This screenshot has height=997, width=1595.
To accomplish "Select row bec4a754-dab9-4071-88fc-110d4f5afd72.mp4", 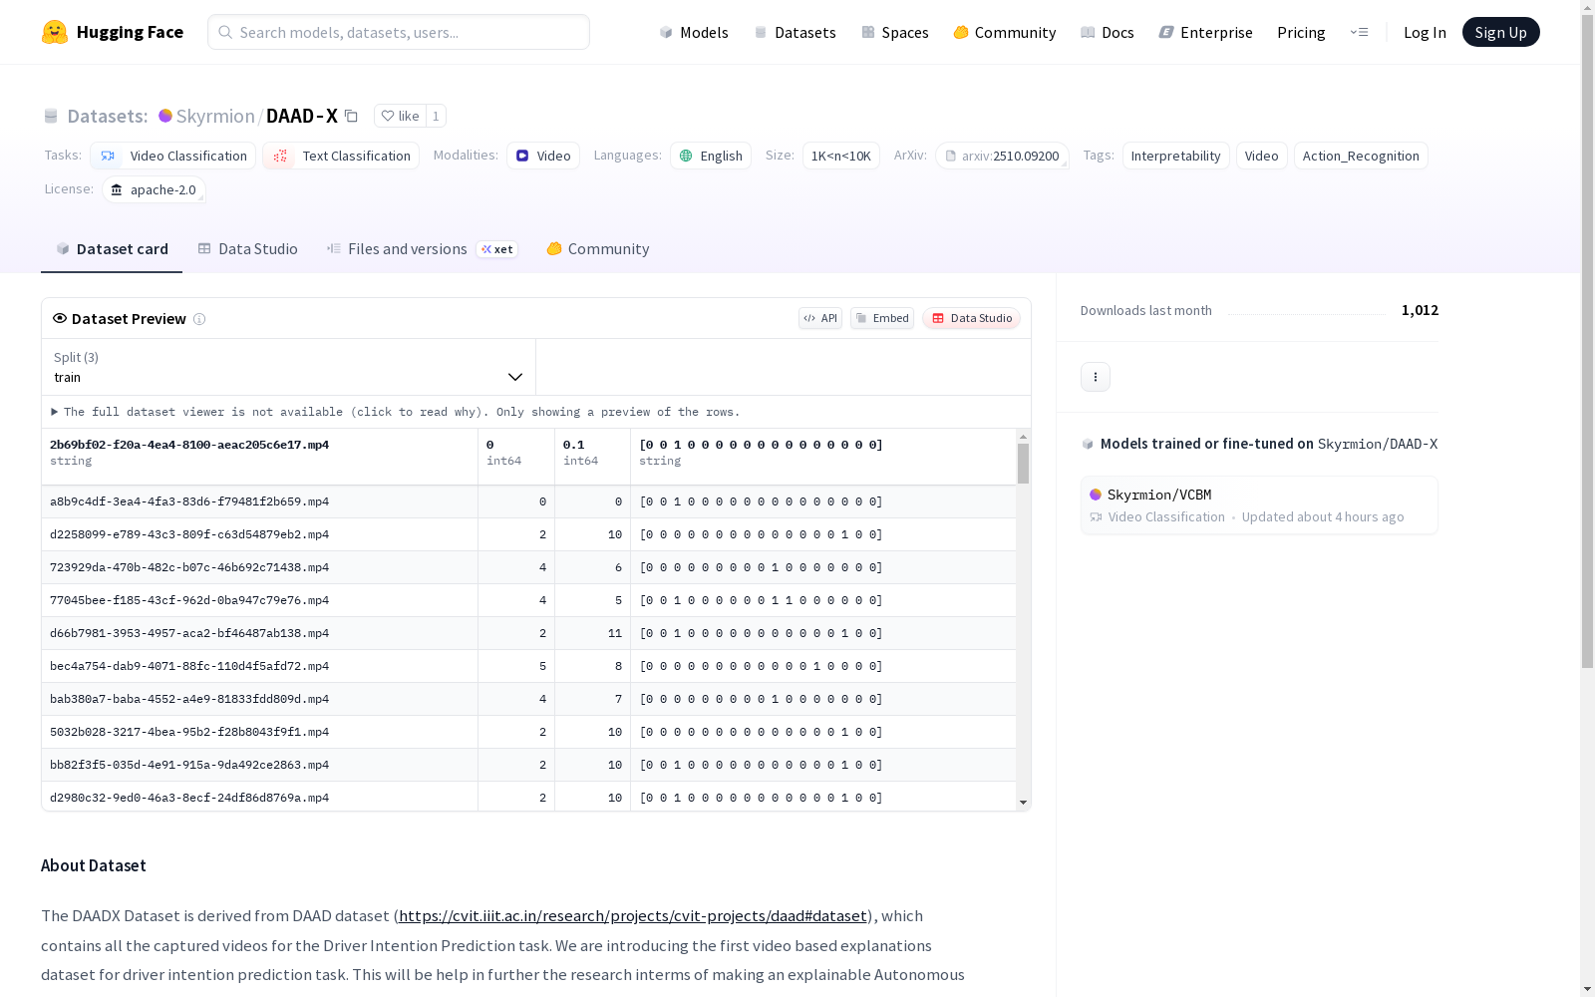I will 528,666.
